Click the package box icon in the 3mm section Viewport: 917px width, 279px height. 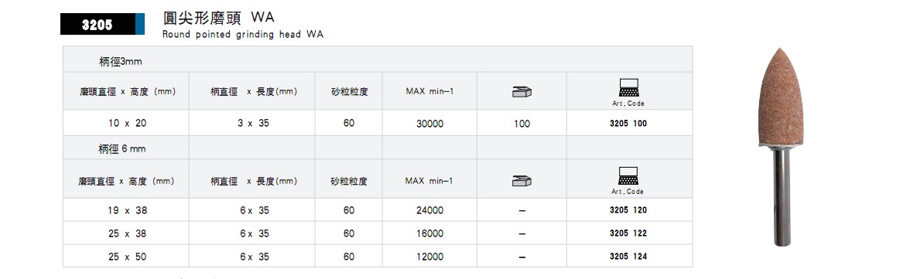point(522,92)
